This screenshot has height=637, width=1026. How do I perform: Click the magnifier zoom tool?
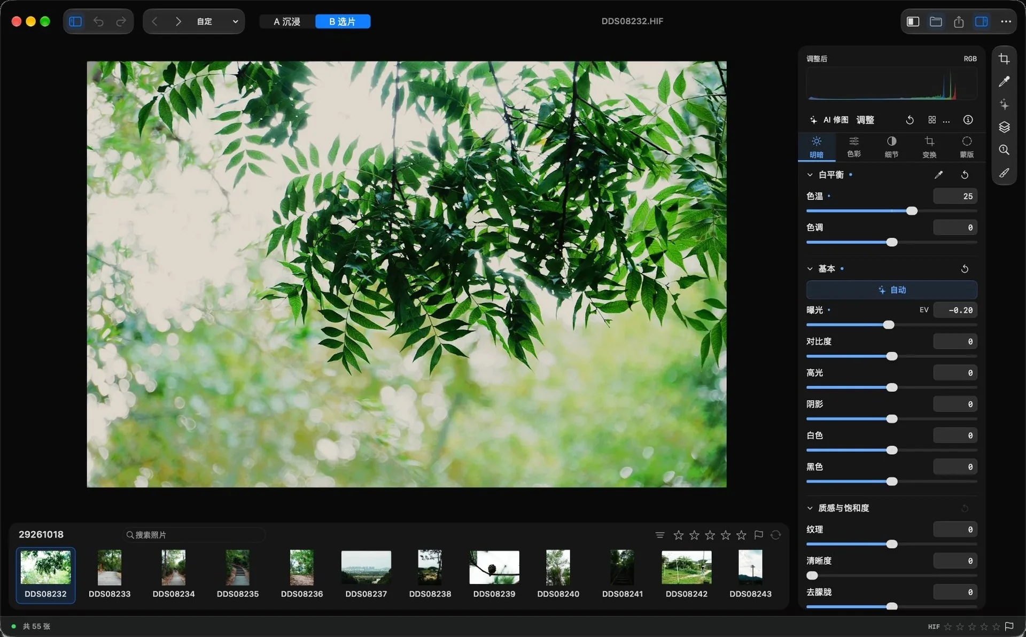tap(1004, 150)
